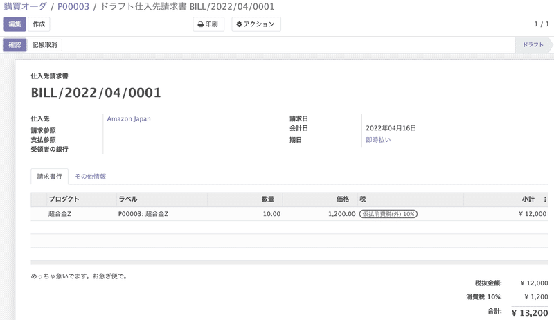Screen dimensions: 554x320
Task: Open column options kebab icon
Action: click(545, 199)
